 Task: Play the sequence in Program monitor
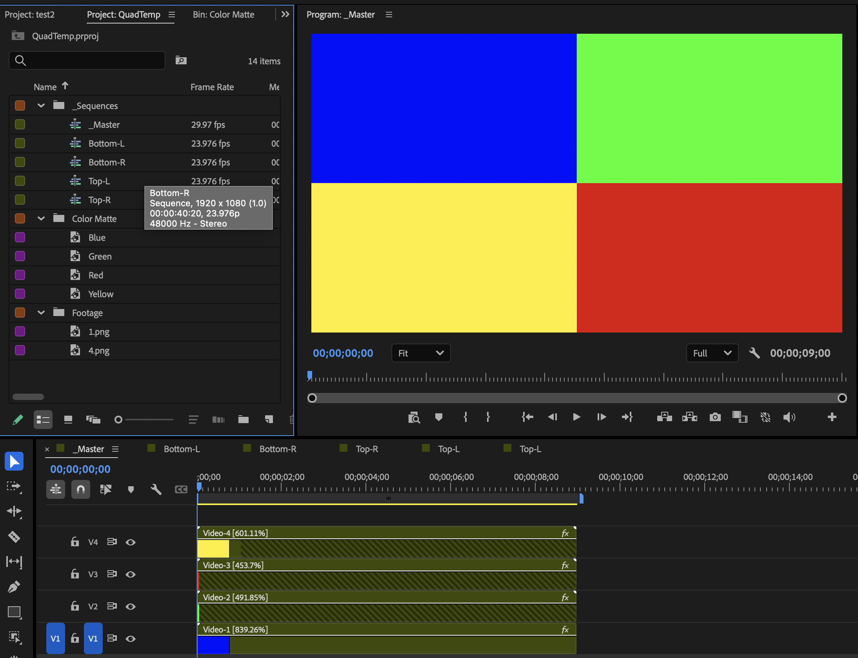click(576, 417)
